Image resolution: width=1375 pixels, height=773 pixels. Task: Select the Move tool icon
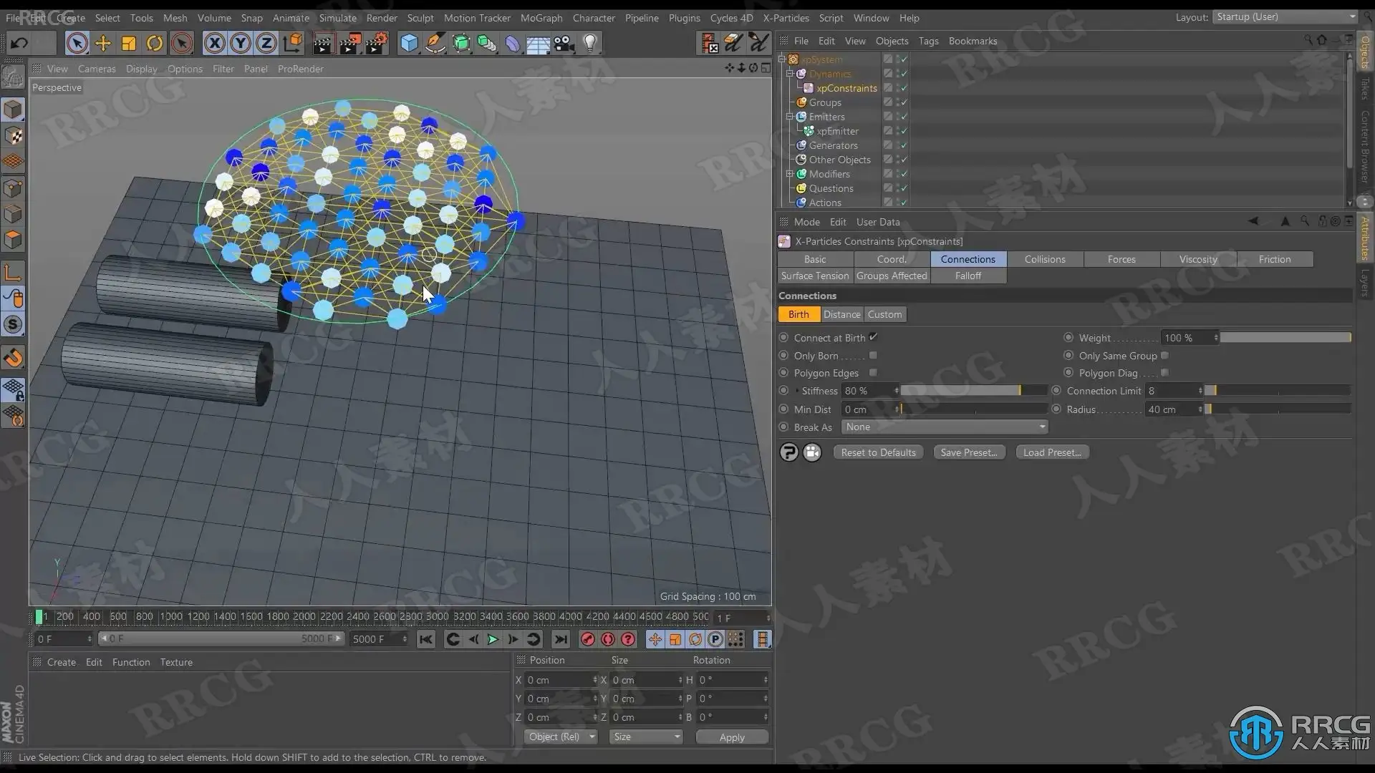point(103,44)
